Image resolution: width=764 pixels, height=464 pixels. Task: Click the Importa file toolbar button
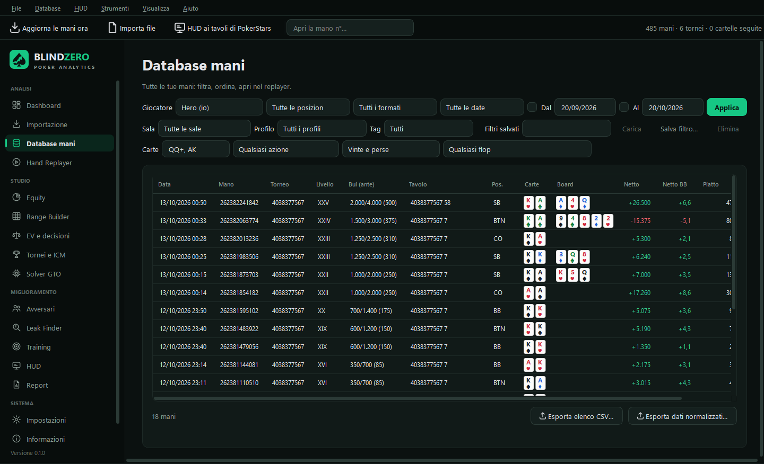coord(132,28)
